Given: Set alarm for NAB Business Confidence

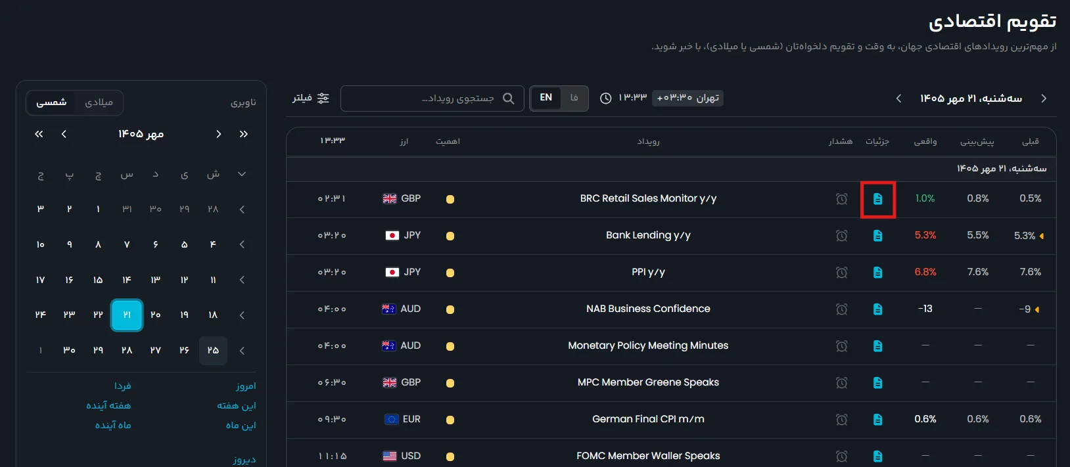Looking at the screenshot, I should click(841, 309).
